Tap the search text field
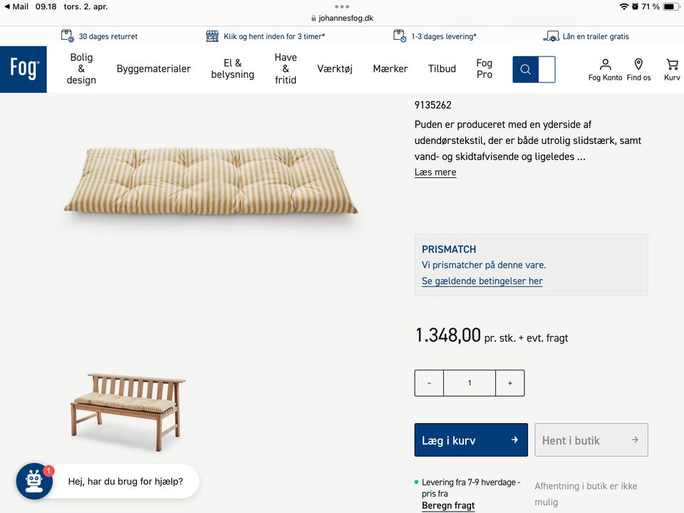The image size is (684, 513). click(546, 69)
